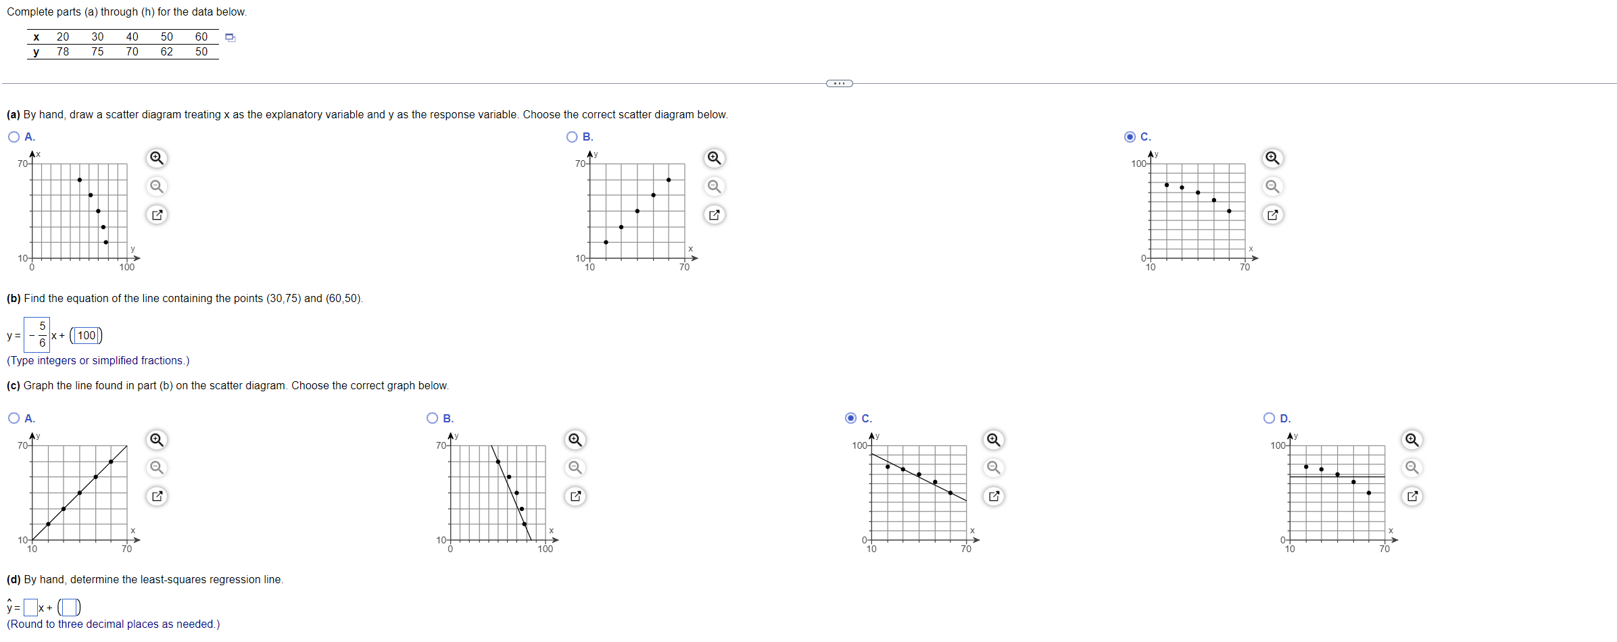
Task: Select answer B for part (c)
Action: 432,418
